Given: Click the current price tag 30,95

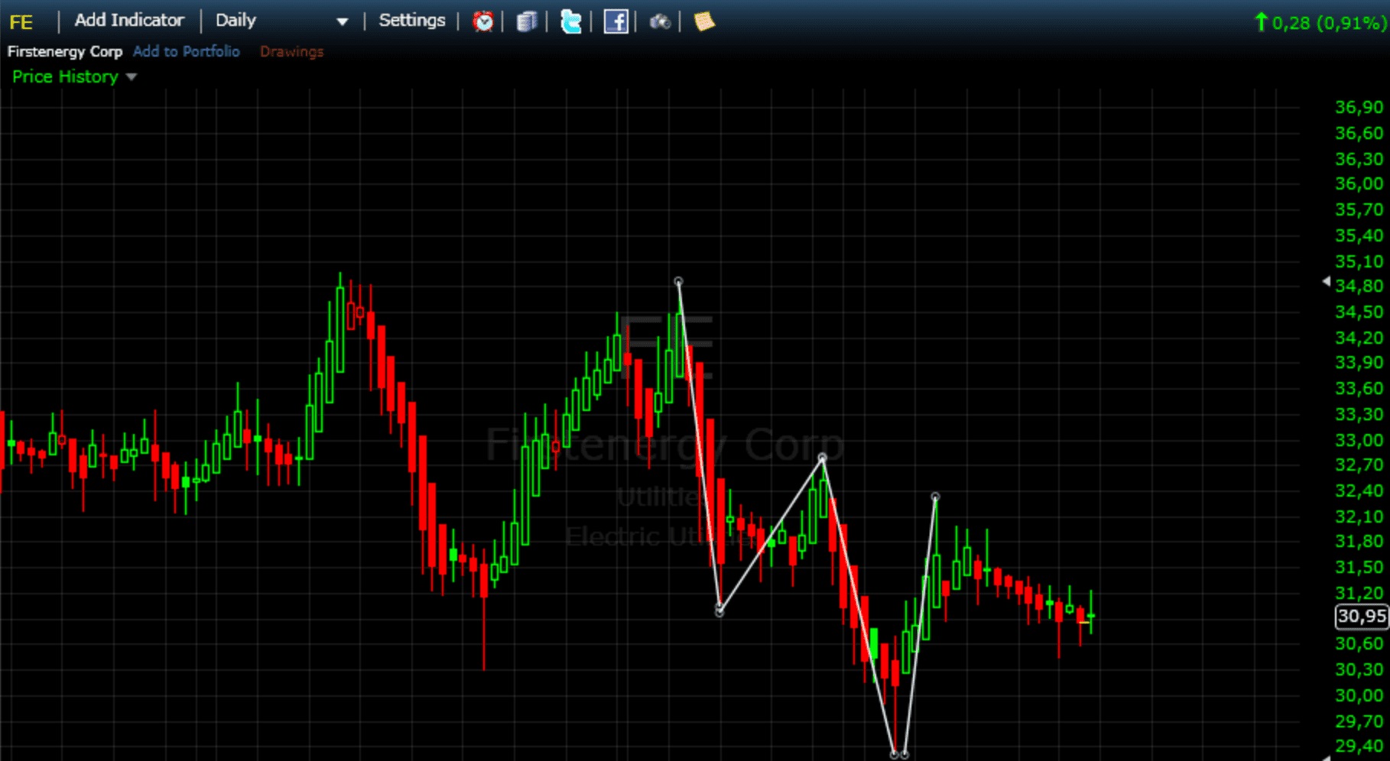Looking at the screenshot, I should pos(1361,616).
